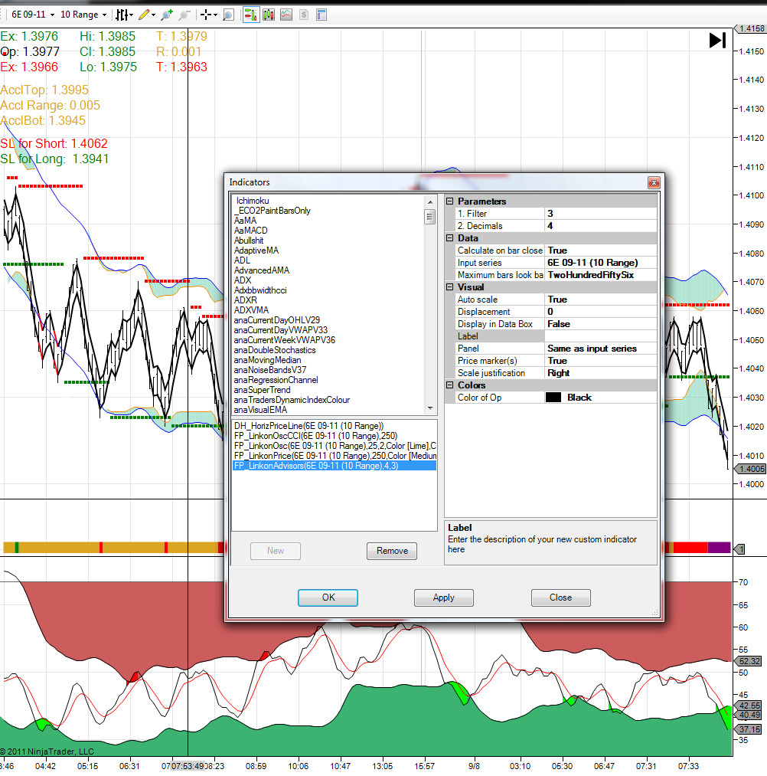Toggle Price marker(s) True value
This screenshot has height=776, width=767.
[x=601, y=360]
